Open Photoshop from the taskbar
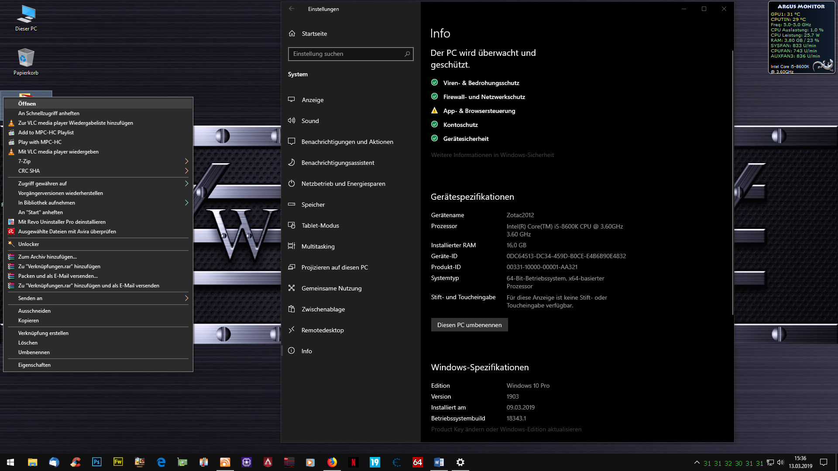The width and height of the screenshot is (838, 471). [x=96, y=462]
